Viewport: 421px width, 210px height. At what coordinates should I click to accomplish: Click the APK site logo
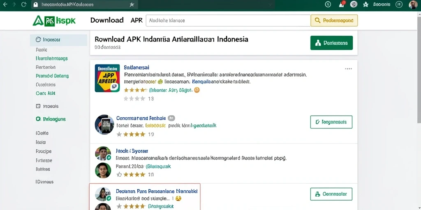[x=54, y=21]
